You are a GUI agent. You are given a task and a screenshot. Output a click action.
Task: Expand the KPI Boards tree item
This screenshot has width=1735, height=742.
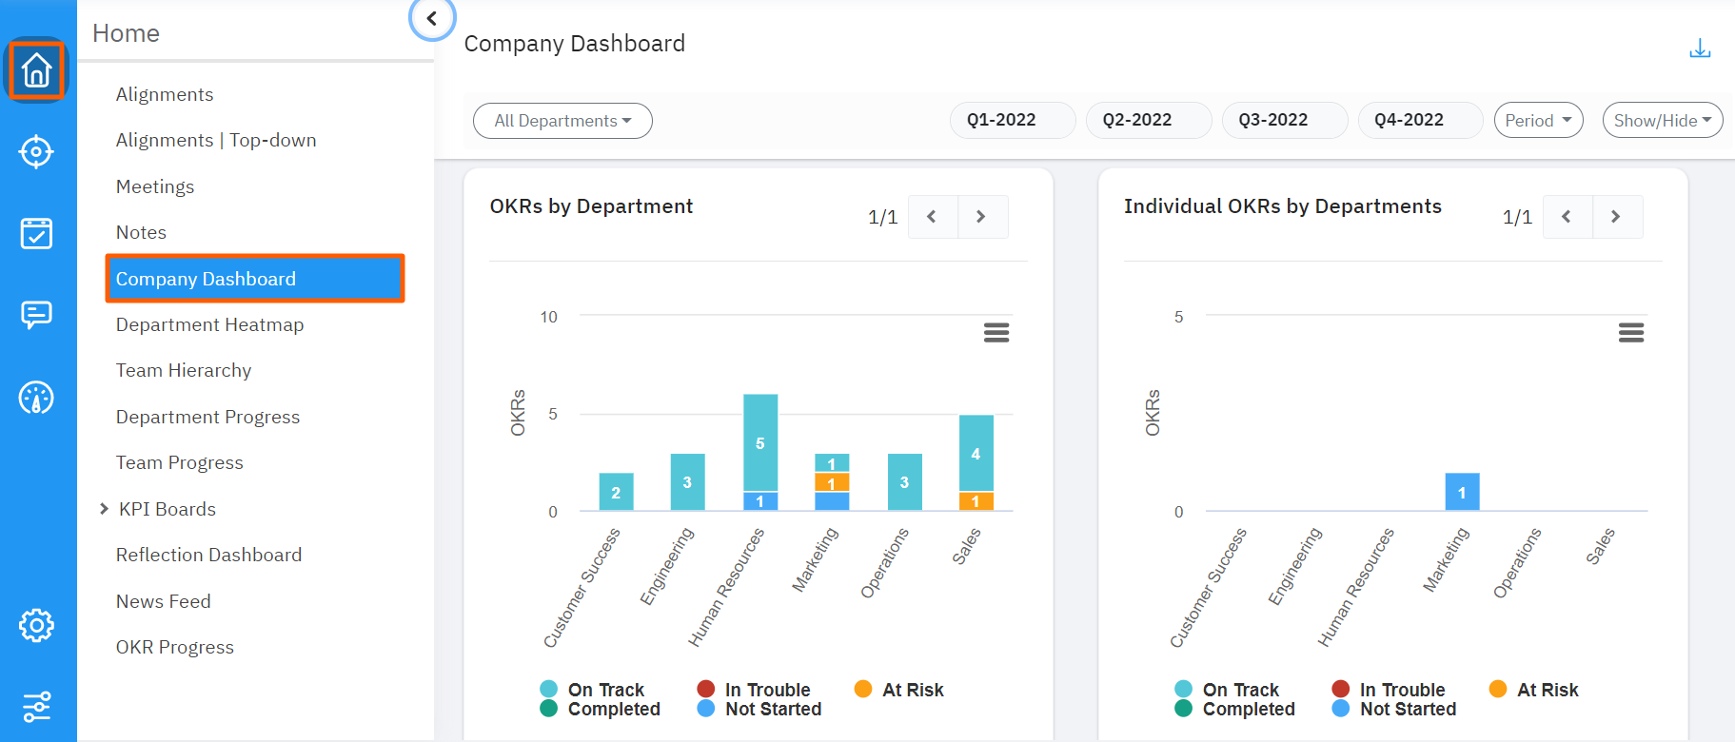(105, 509)
